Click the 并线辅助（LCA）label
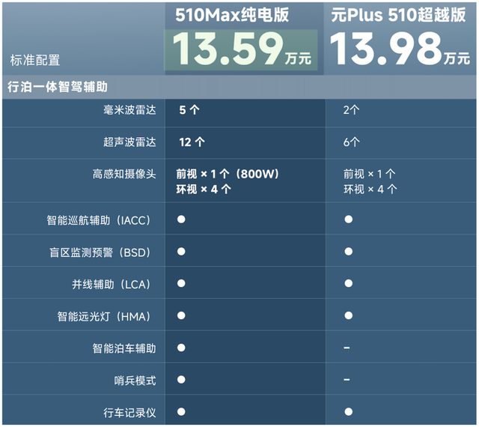Screen dimensions: 479x427 point(112,285)
